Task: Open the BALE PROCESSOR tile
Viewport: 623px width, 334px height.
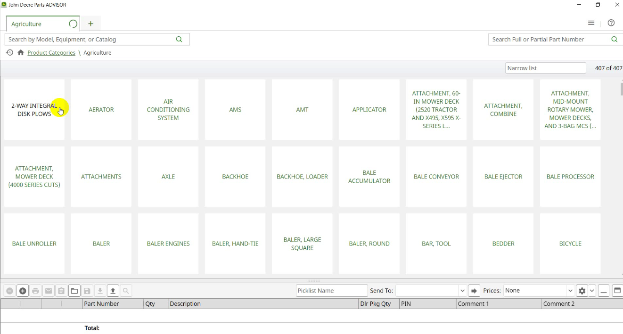Action: pos(570,177)
